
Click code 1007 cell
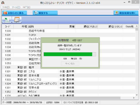pos(8,59)
